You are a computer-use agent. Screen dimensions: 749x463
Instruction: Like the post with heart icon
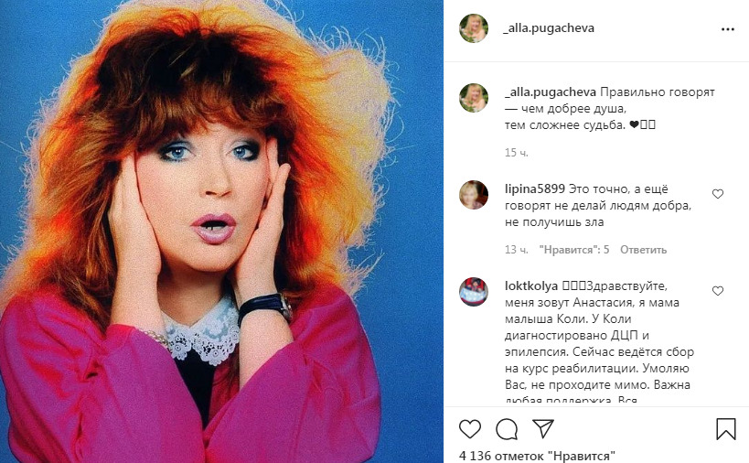pyautogui.click(x=470, y=429)
